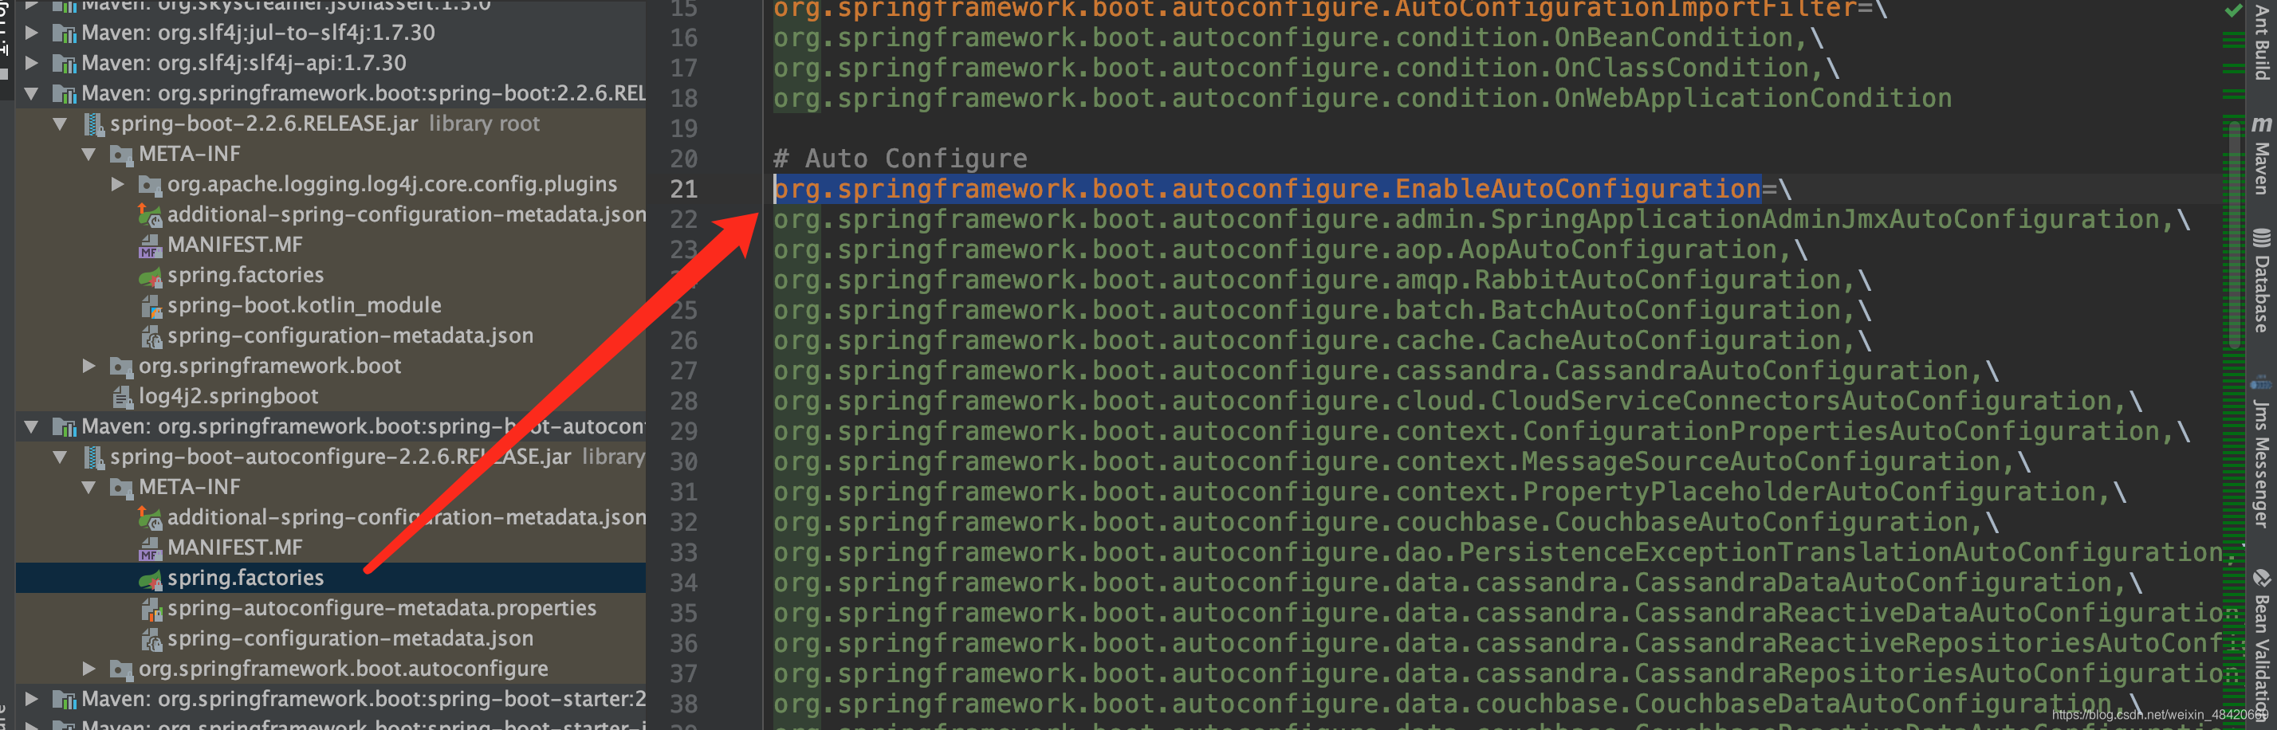Image resolution: width=2277 pixels, height=730 pixels.
Task: Select MANIFEST.MF in autoconfigure jar
Action: 235,548
